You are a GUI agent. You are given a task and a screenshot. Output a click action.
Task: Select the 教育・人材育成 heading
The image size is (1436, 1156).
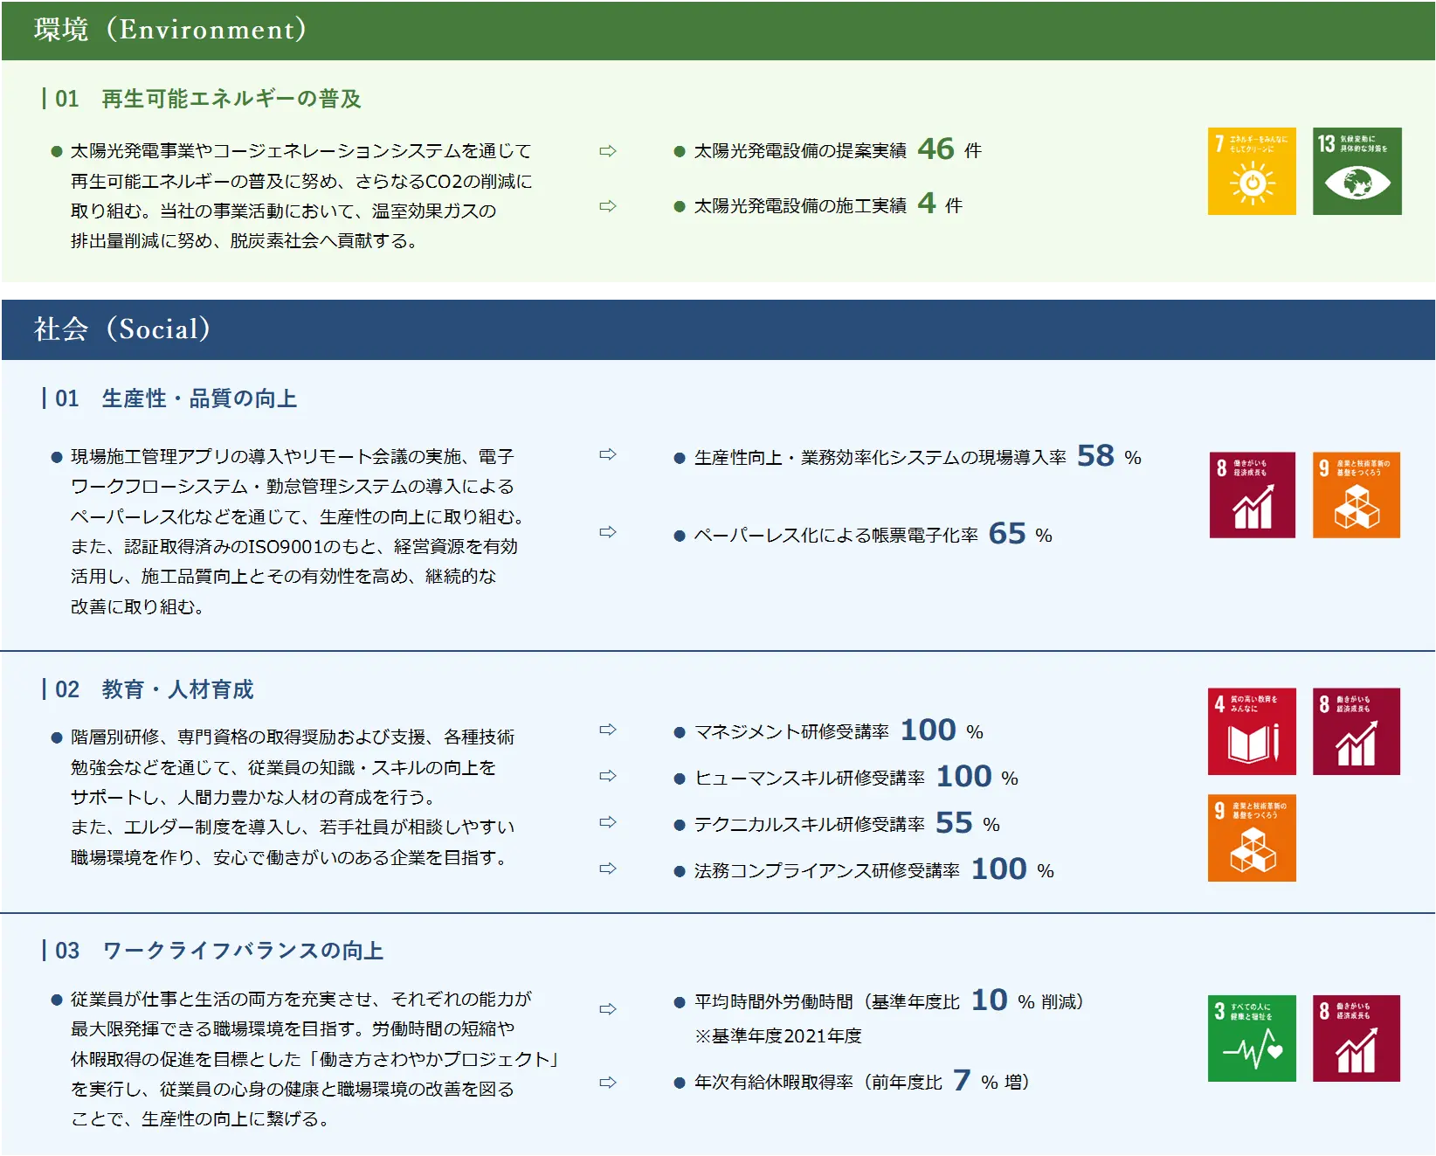(x=177, y=689)
